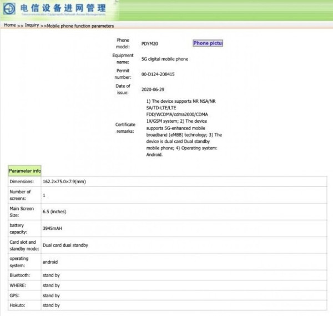This screenshot has width=333, height=316.
Task: Click the number of screens value 1
Action: tap(44, 195)
